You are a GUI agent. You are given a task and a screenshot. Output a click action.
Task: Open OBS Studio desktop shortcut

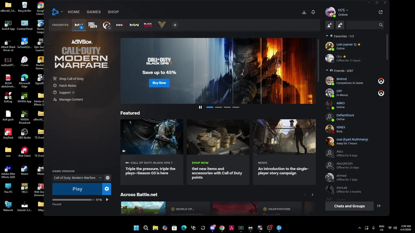point(24,134)
